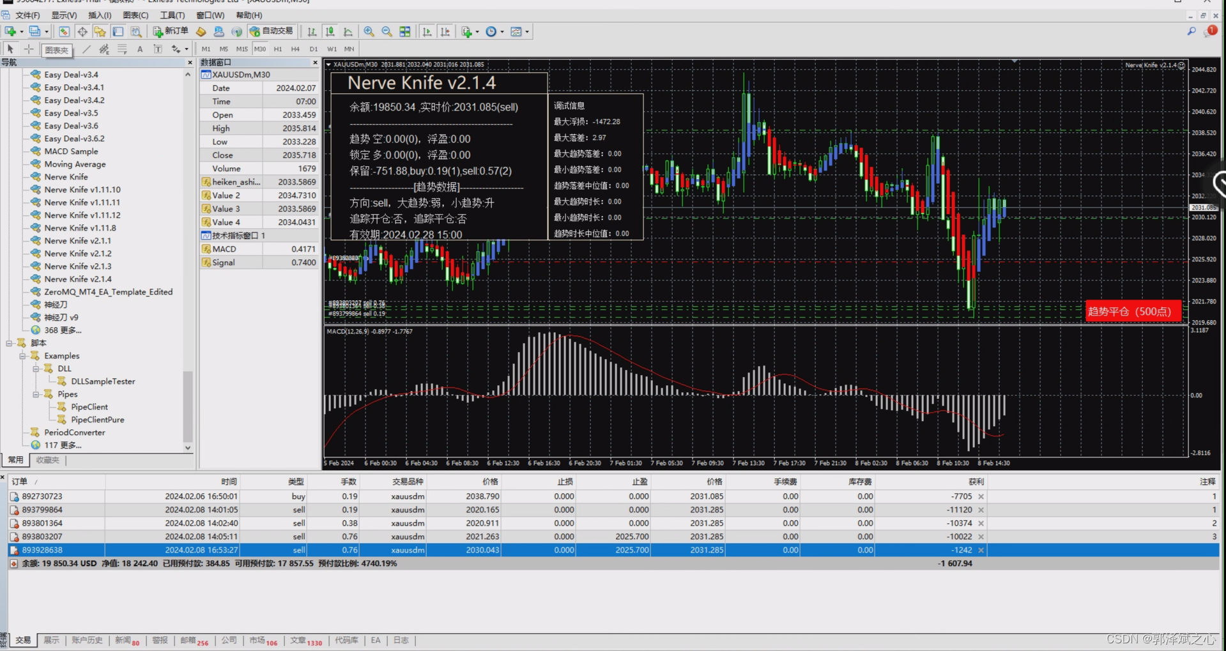Screen dimensions: 1226x651
Task: Switch timeframe to M15
Action: coord(241,49)
